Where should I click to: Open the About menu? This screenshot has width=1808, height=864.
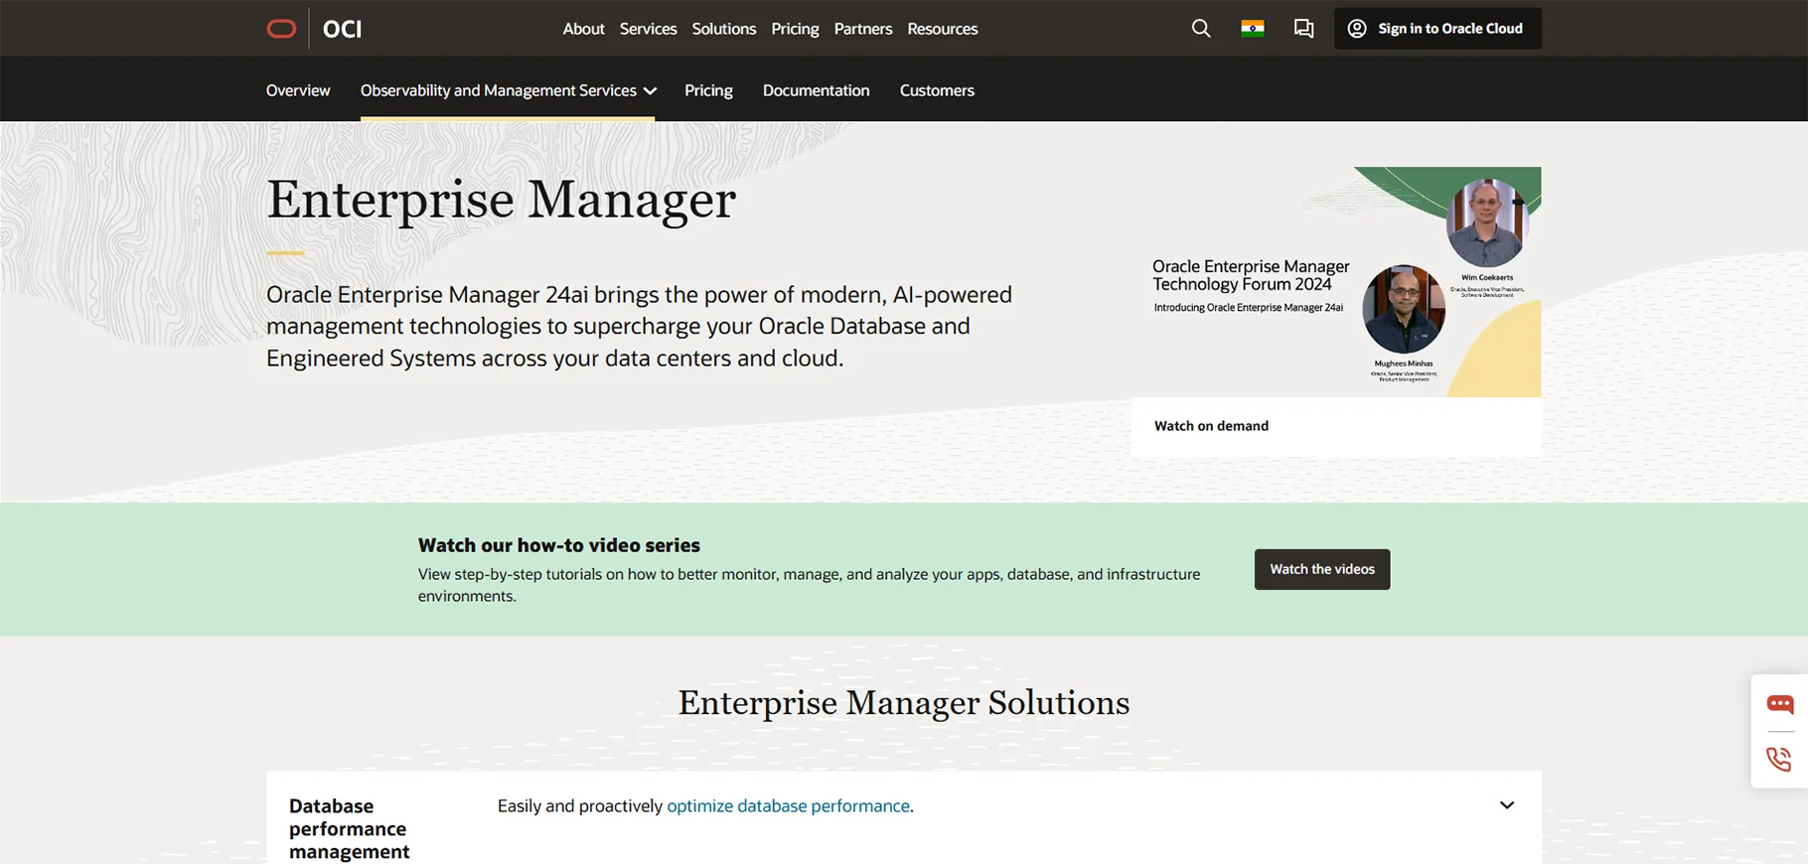pos(583,29)
